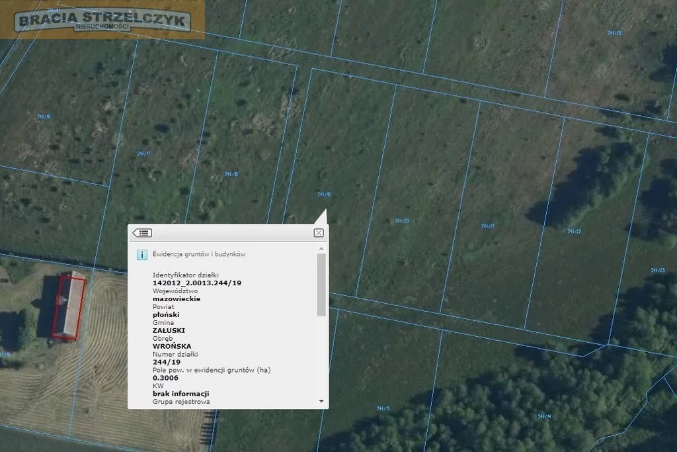The height and width of the screenshot is (452, 677).
Task: Select parcel 244/22 on the map
Action: [x=574, y=231]
